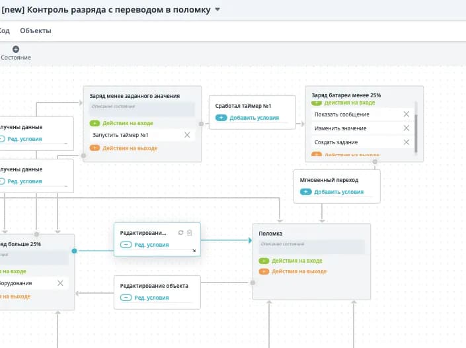Click description field in 'Заряд менее заданного значения'
Image resolution: width=466 pixels, height=348 pixels.
(x=141, y=109)
